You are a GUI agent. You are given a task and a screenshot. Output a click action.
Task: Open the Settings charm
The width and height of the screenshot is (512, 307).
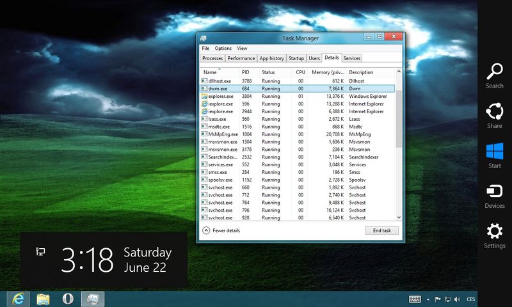tap(494, 236)
